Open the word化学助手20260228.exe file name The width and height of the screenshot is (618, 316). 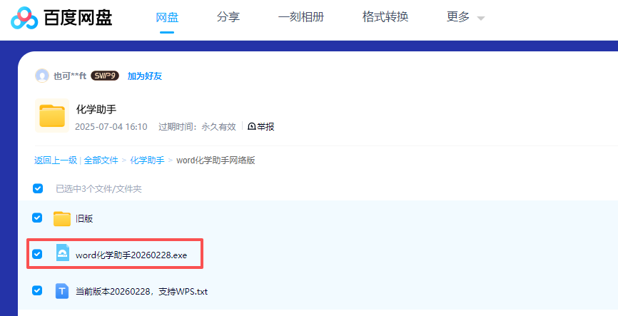pos(131,255)
